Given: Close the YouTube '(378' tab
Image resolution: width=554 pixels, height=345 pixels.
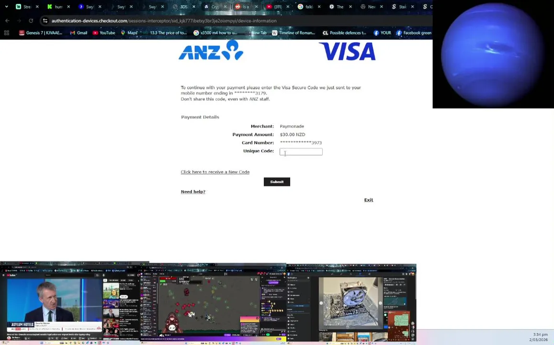Looking at the screenshot, I should click(288, 7).
